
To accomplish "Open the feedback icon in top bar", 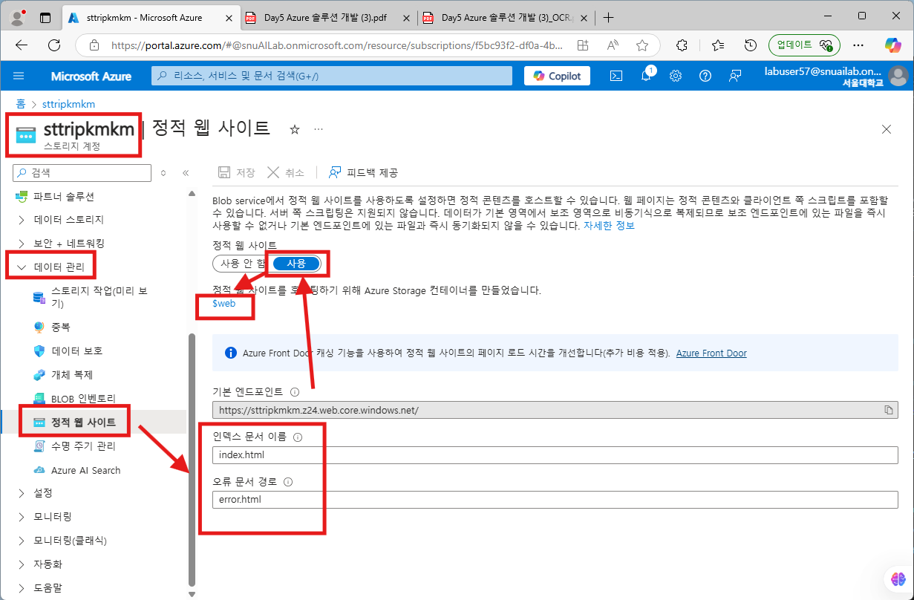I will [735, 76].
